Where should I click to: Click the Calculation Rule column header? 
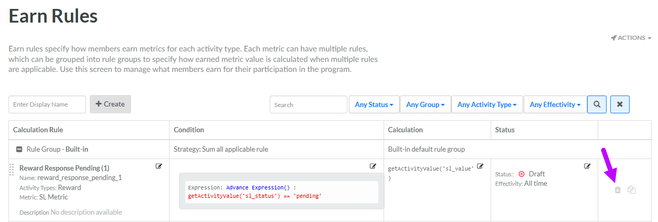38,130
